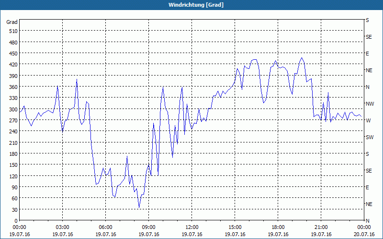
Task: Click the 510 value on left axis
Action: click(13, 31)
